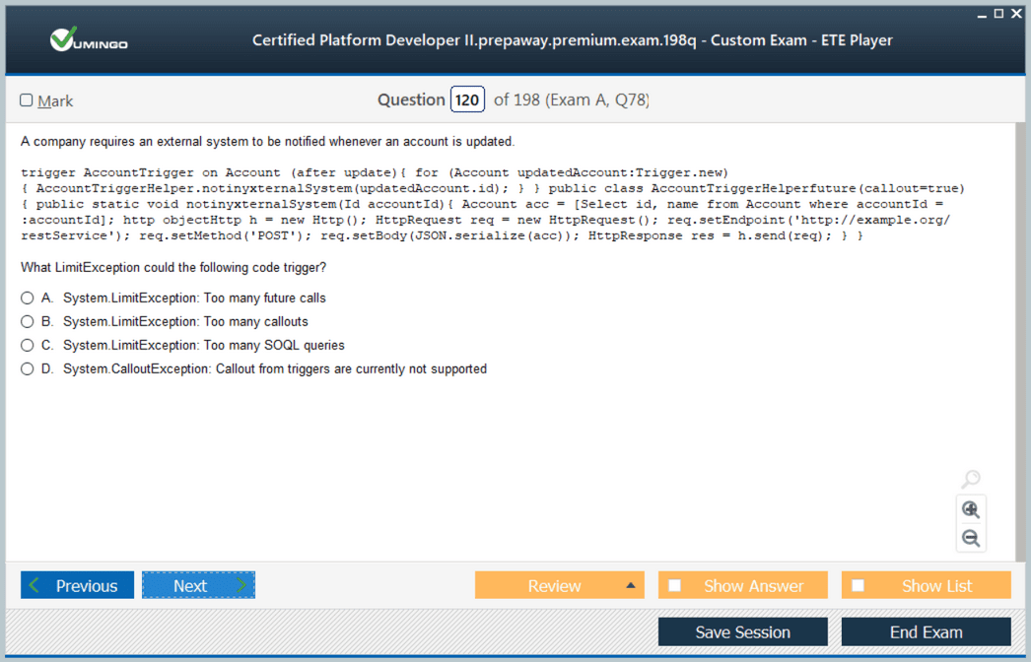Click the 'Question' label in the header bar
This screenshot has width=1031, height=662.
coord(411,99)
